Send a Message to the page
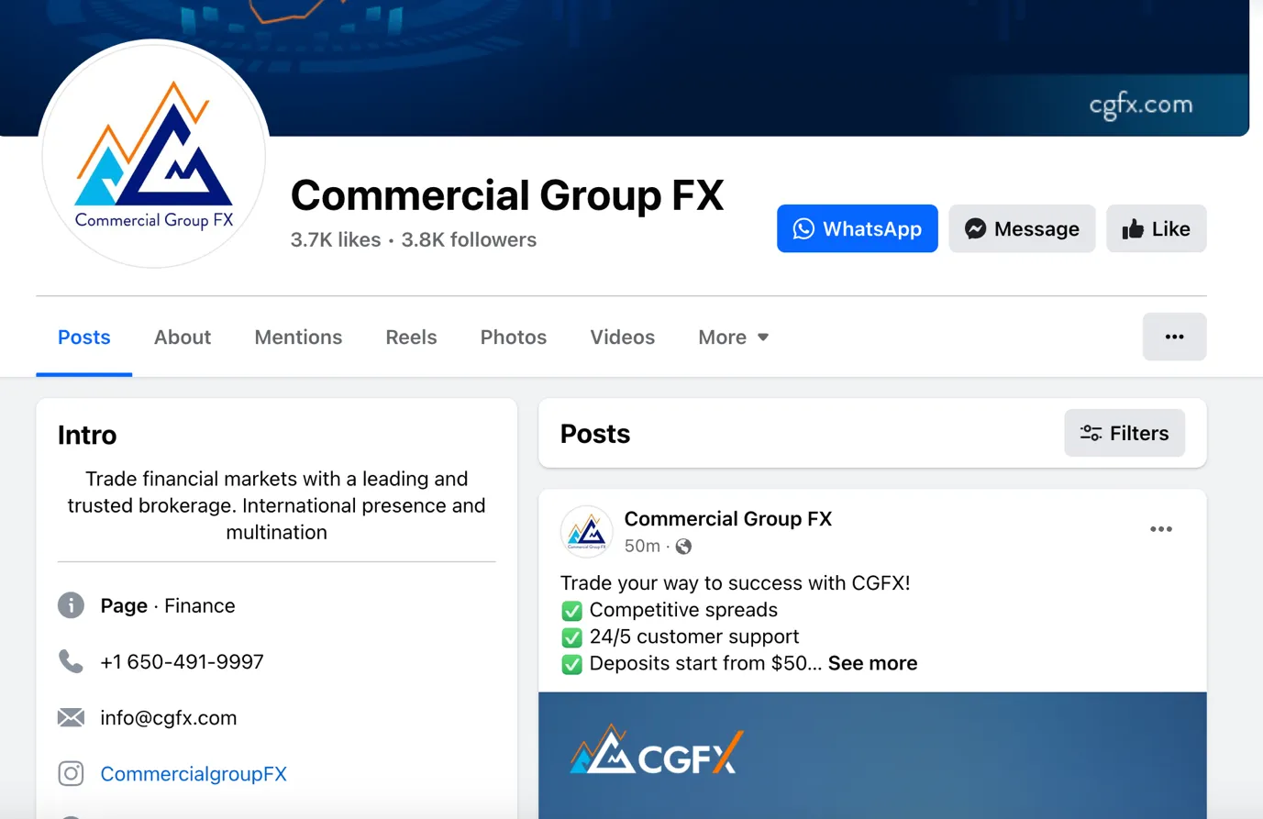This screenshot has height=819, width=1263. point(1022,228)
